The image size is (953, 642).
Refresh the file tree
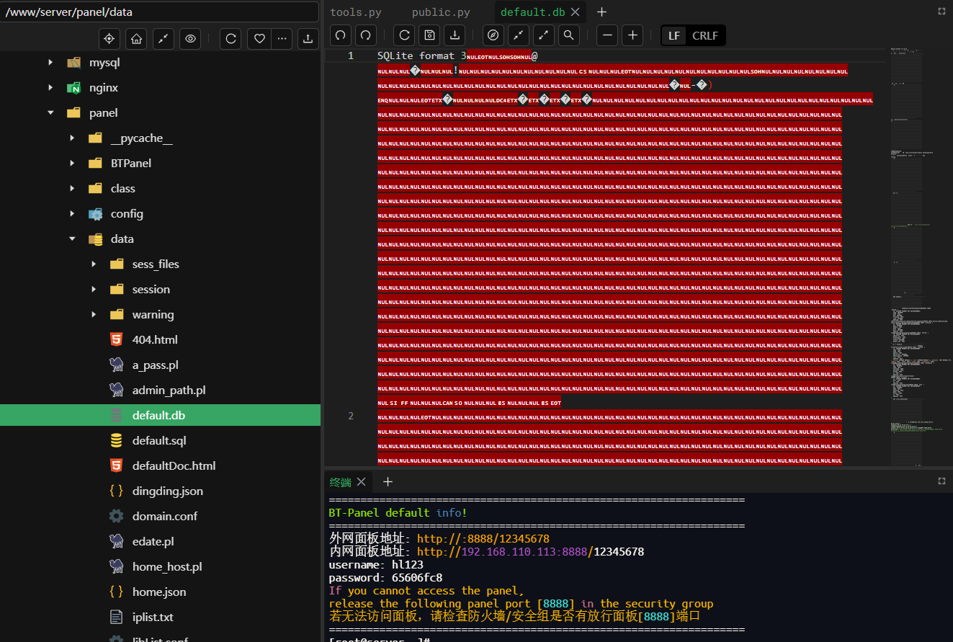[231, 39]
